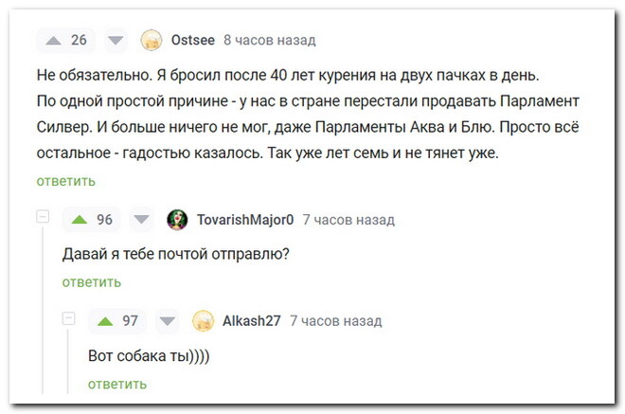The image size is (625, 414).
Task: Open the Ostsee username link
Action: (192, 40)
